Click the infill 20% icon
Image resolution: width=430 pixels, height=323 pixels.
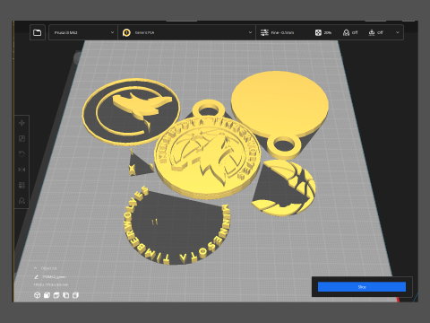(x=318, y=32)
